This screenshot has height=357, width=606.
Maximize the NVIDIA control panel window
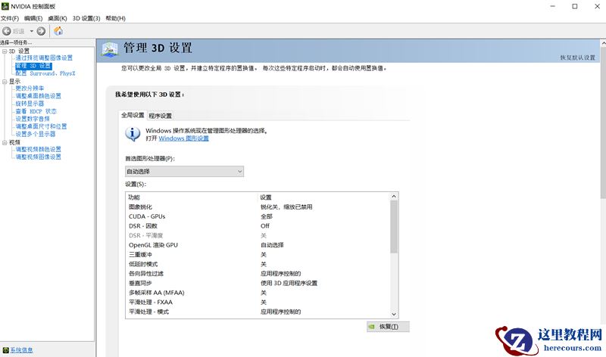(575, 6)
